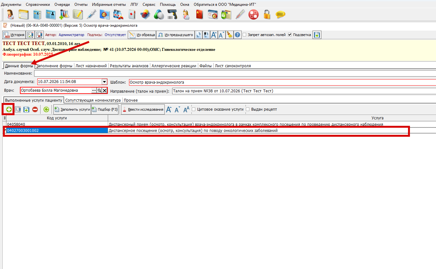The width and height of the screenshot is (436, 269).
Task: Open the Отчеты menu
Action: tap(81, 5)
